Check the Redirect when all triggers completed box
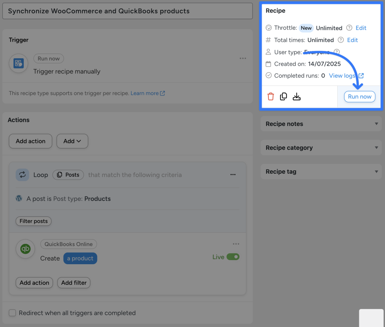385x327 pixels. (12, 313)
